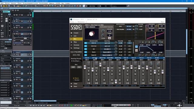The height and width of the screenshot is (109, 194).
Task: Click the Release (R) envelope knob
Action: coord(159,42)
